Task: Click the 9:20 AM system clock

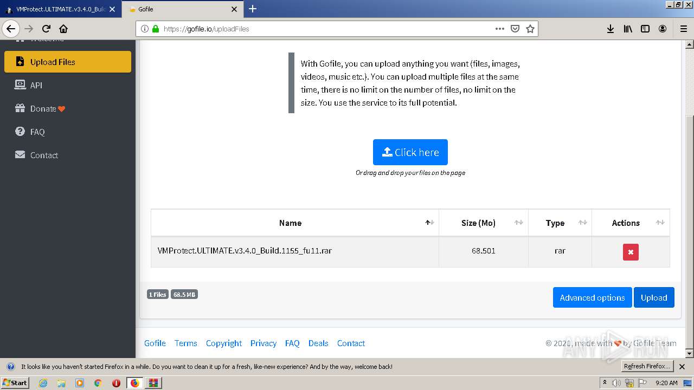Action: (x=666, y=383)
